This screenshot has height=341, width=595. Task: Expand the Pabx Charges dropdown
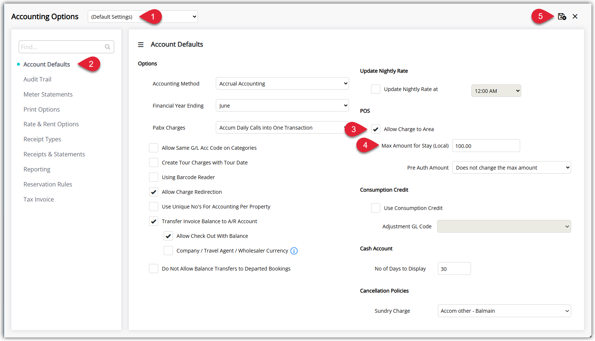[x=282, y=127]
